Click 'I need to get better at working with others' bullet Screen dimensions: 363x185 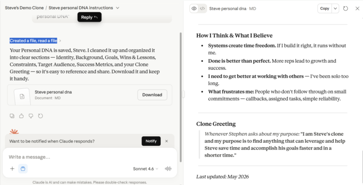pyautogui.click(x=256, y=76)
